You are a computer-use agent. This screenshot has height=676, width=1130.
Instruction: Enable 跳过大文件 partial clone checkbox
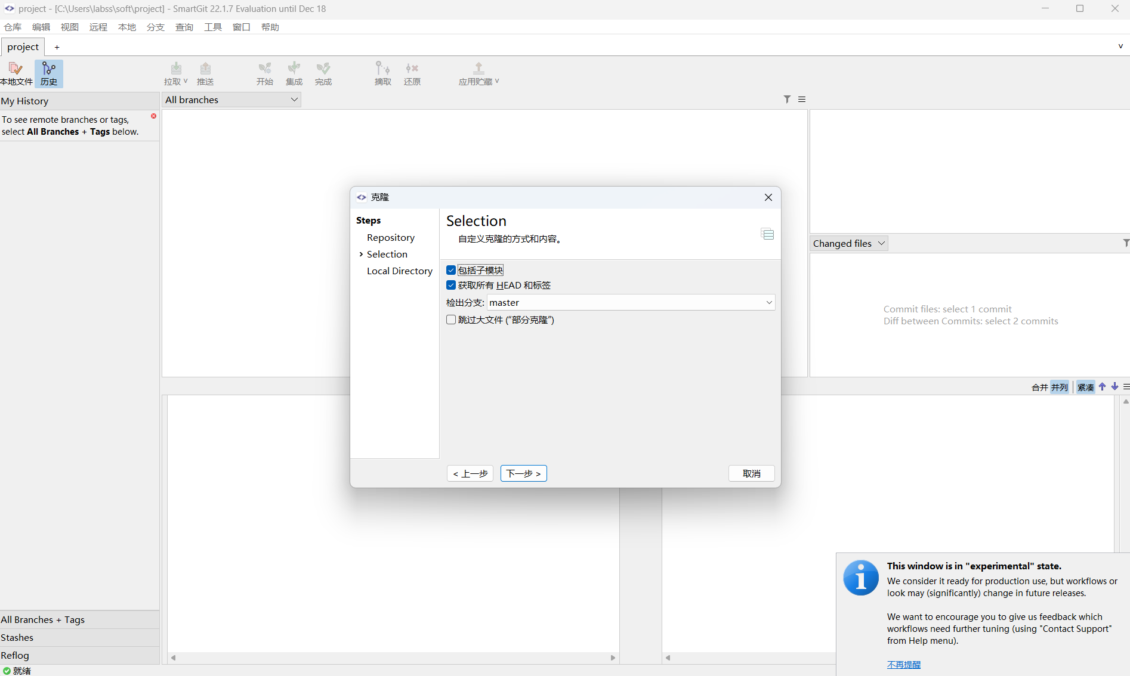(x=451, y=320)
